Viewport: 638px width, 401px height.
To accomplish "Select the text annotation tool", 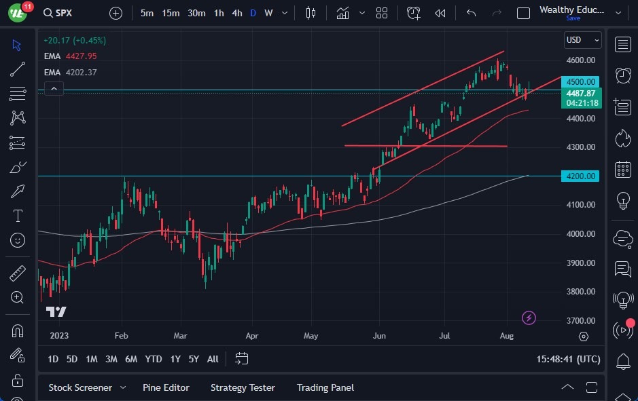I will point(17,216).
